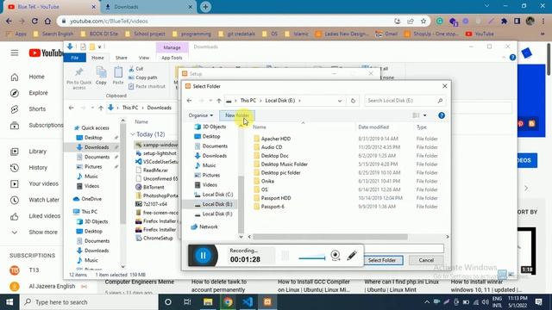This screenshot has width=552, height=310.
Task: Open File Explorer from taskbar
Action: tap(208, 302)
